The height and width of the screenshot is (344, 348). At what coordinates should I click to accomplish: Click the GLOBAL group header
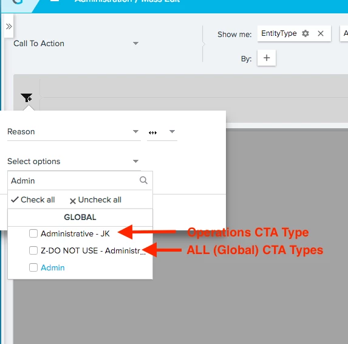pyautogui.click(x=80, y=217)
